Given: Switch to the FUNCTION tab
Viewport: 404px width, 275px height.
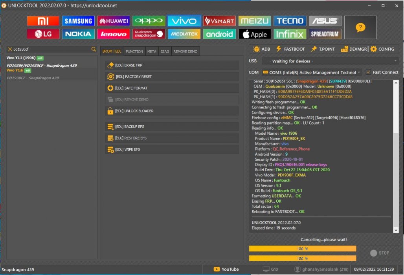Looking at the screenshot, I should point(134,51).
